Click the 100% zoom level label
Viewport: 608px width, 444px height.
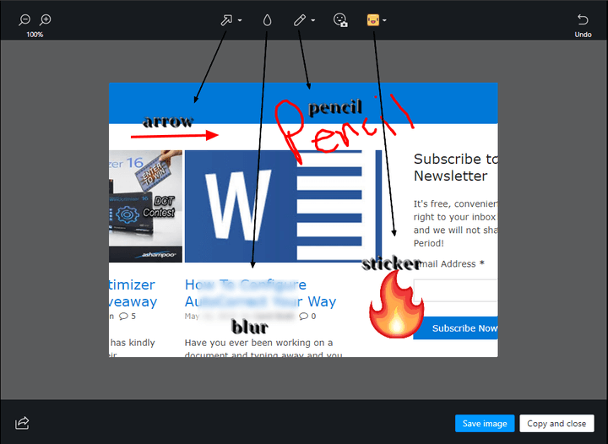tap(35, 35)
